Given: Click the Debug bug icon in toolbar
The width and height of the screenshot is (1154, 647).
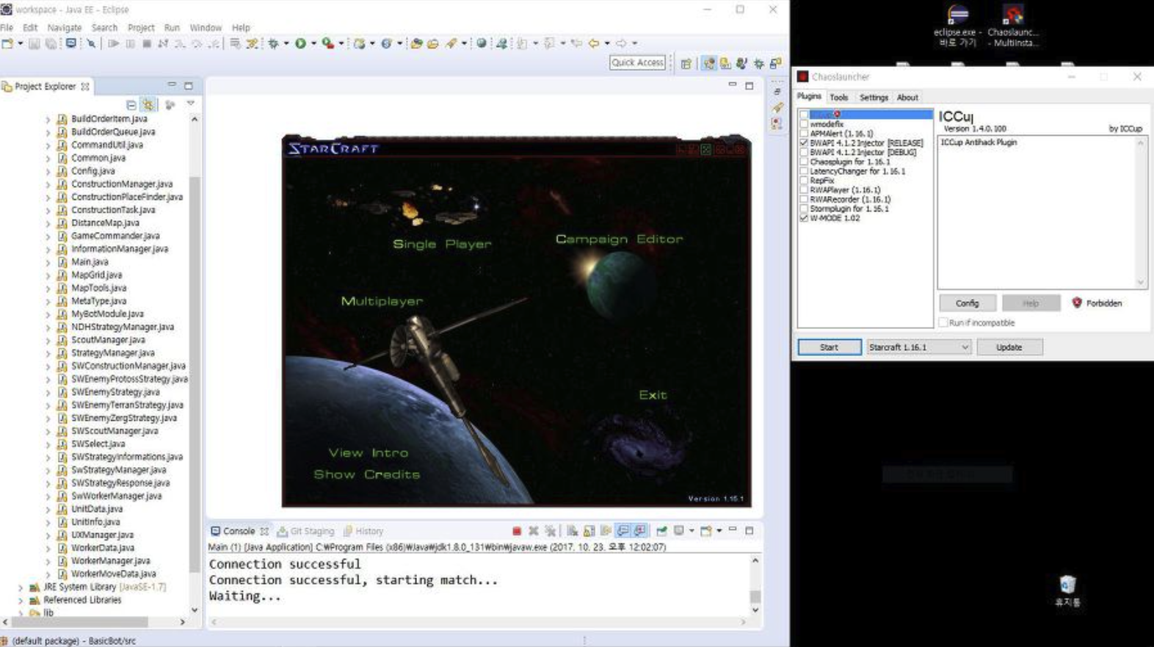Looking at the screenshot, I should pyautogui.click(x=273, y=44).
